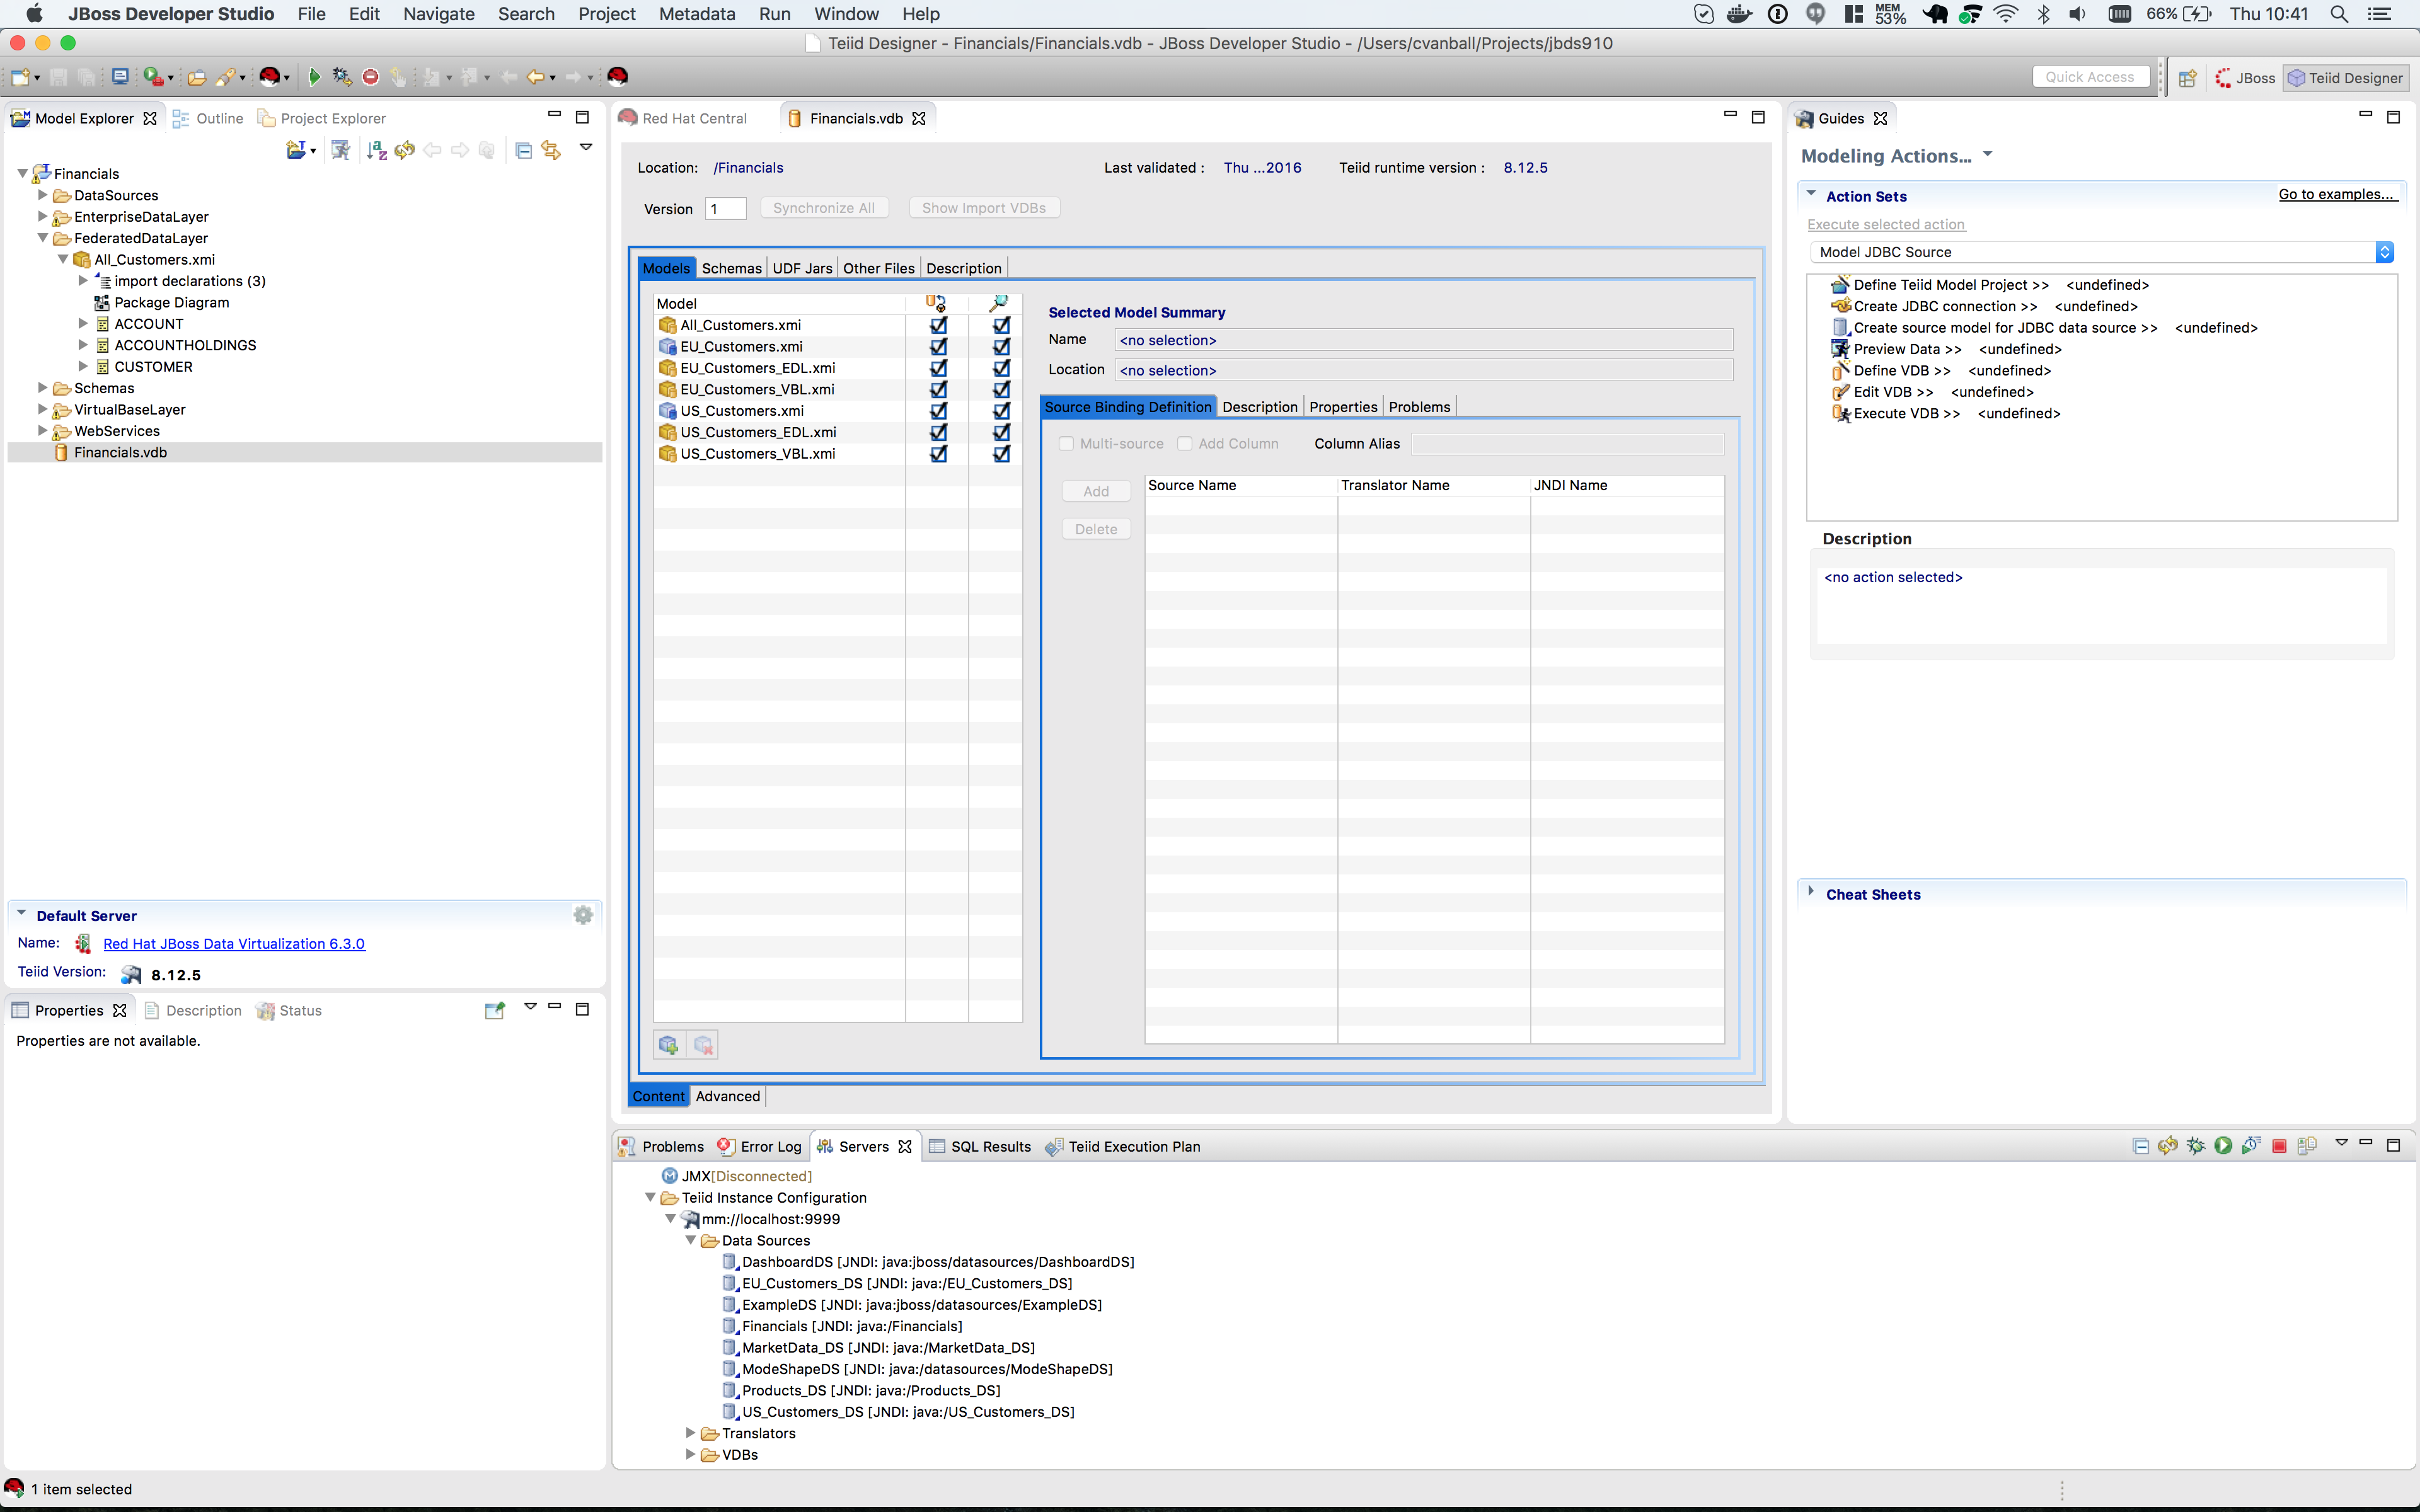Collapse the FederatedDataLayer folder
2420x1512 pixels.
pos(41,238)
